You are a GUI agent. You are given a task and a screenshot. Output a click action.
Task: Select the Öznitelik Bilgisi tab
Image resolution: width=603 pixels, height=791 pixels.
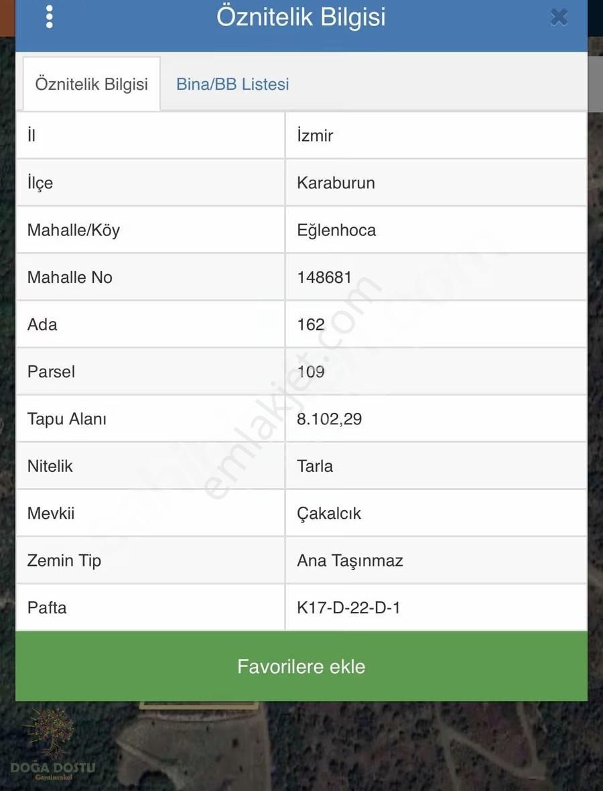point(91,84)
